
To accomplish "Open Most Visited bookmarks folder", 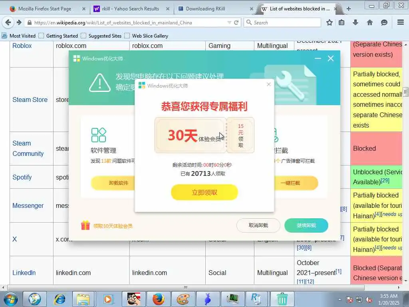I will point(18,36).
